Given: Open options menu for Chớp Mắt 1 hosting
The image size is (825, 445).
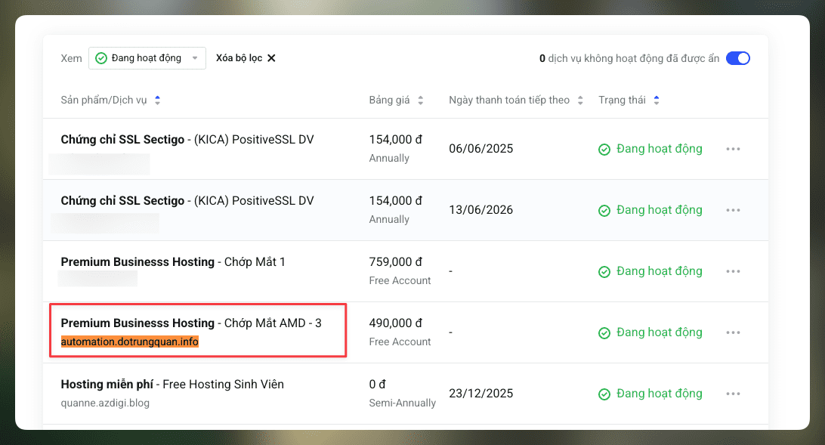Looking at the screenshot, I should coord(733,270).
